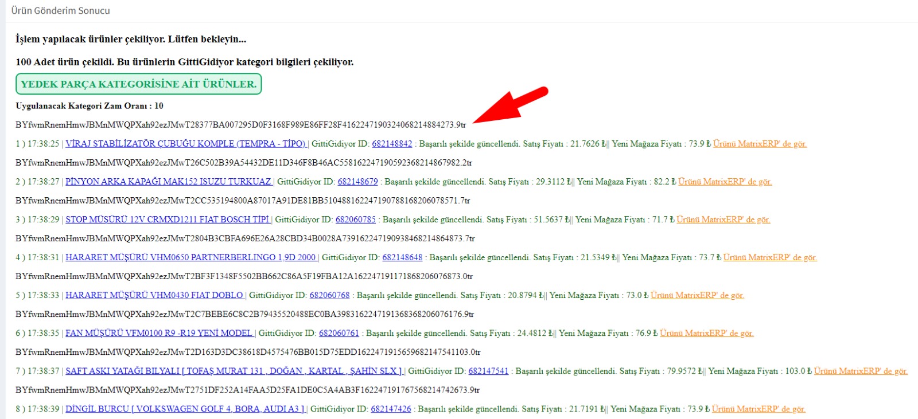Open HARARET MÜŞÜRÜ VHM0430 FIAT DOBLO link

coord(154,295)
